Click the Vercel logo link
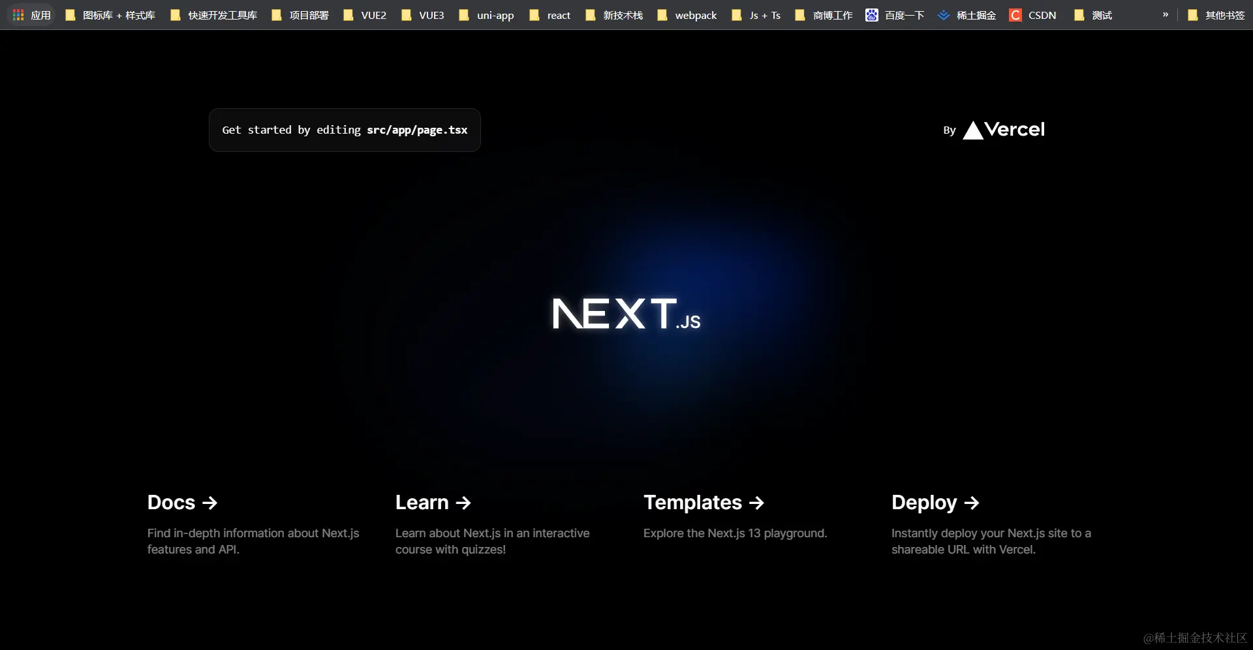Viewport: 1253px width, 650px height. click(1003, 130)
